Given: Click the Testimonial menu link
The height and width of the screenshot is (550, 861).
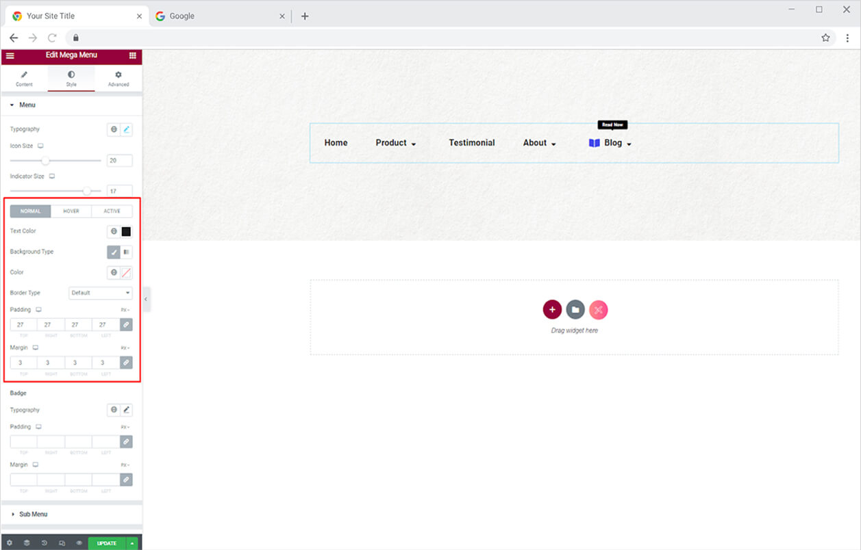Looking at the screenshot, I should [x=471, y=143].
